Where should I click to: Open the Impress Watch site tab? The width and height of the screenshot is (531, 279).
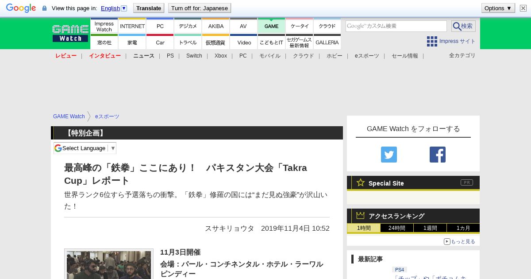104,26
